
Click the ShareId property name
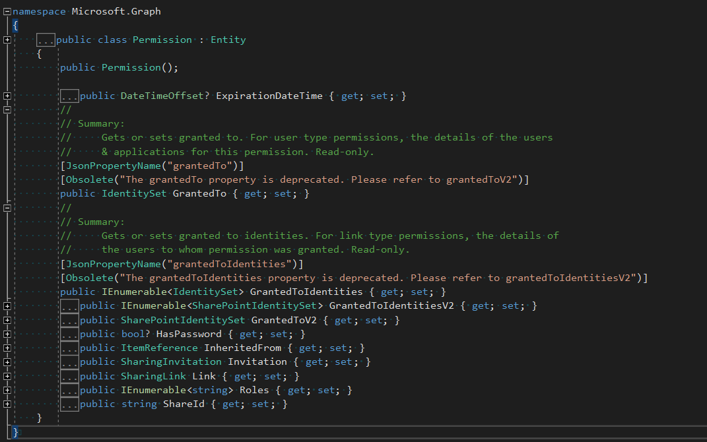pos(184,404)
